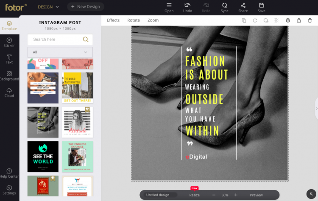This screenshot has height=201, width=318.
Task: Select the OFF sale template thumbnail
Action: point(43,64)
